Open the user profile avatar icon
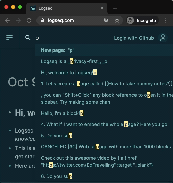173x183 pixels. tap(163, 38)
